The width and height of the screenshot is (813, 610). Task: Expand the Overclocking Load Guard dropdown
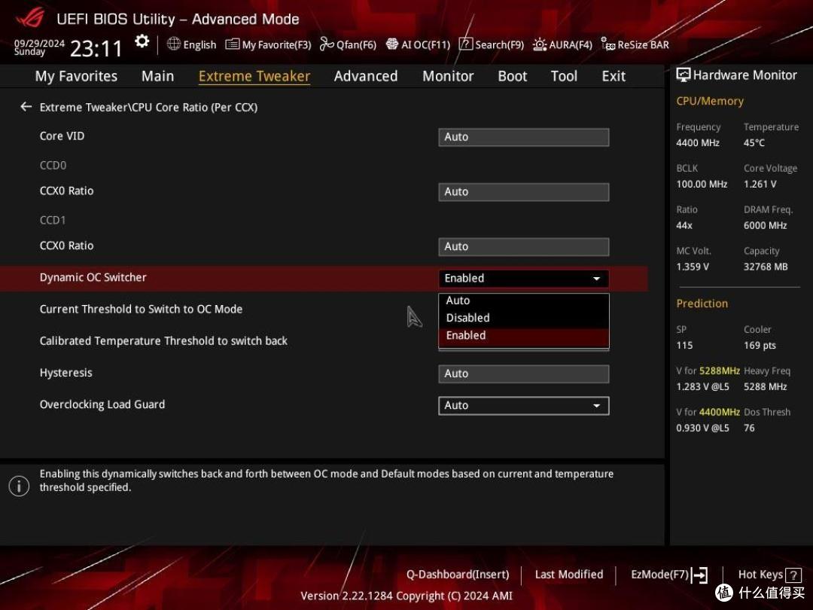coord(523,405)
